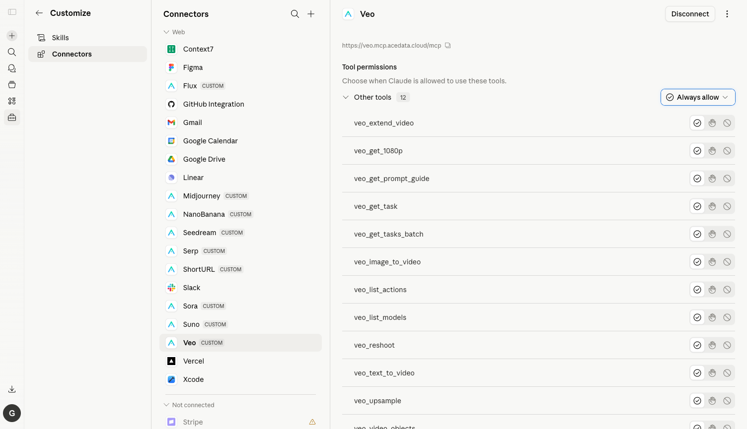Screen dimensions: 747x429
Task: Always allow veo_extend_video
Action: [x=697, y=123]
